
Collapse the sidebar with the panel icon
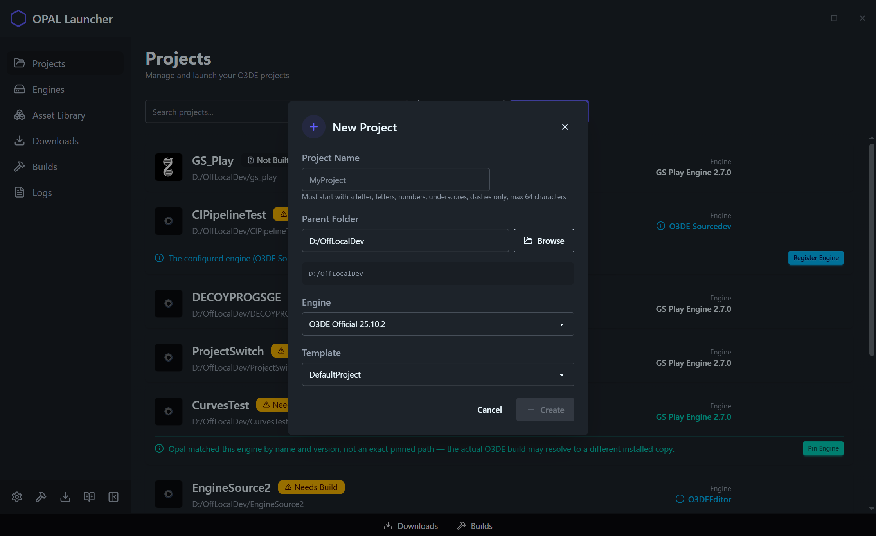tap(113, 496)
